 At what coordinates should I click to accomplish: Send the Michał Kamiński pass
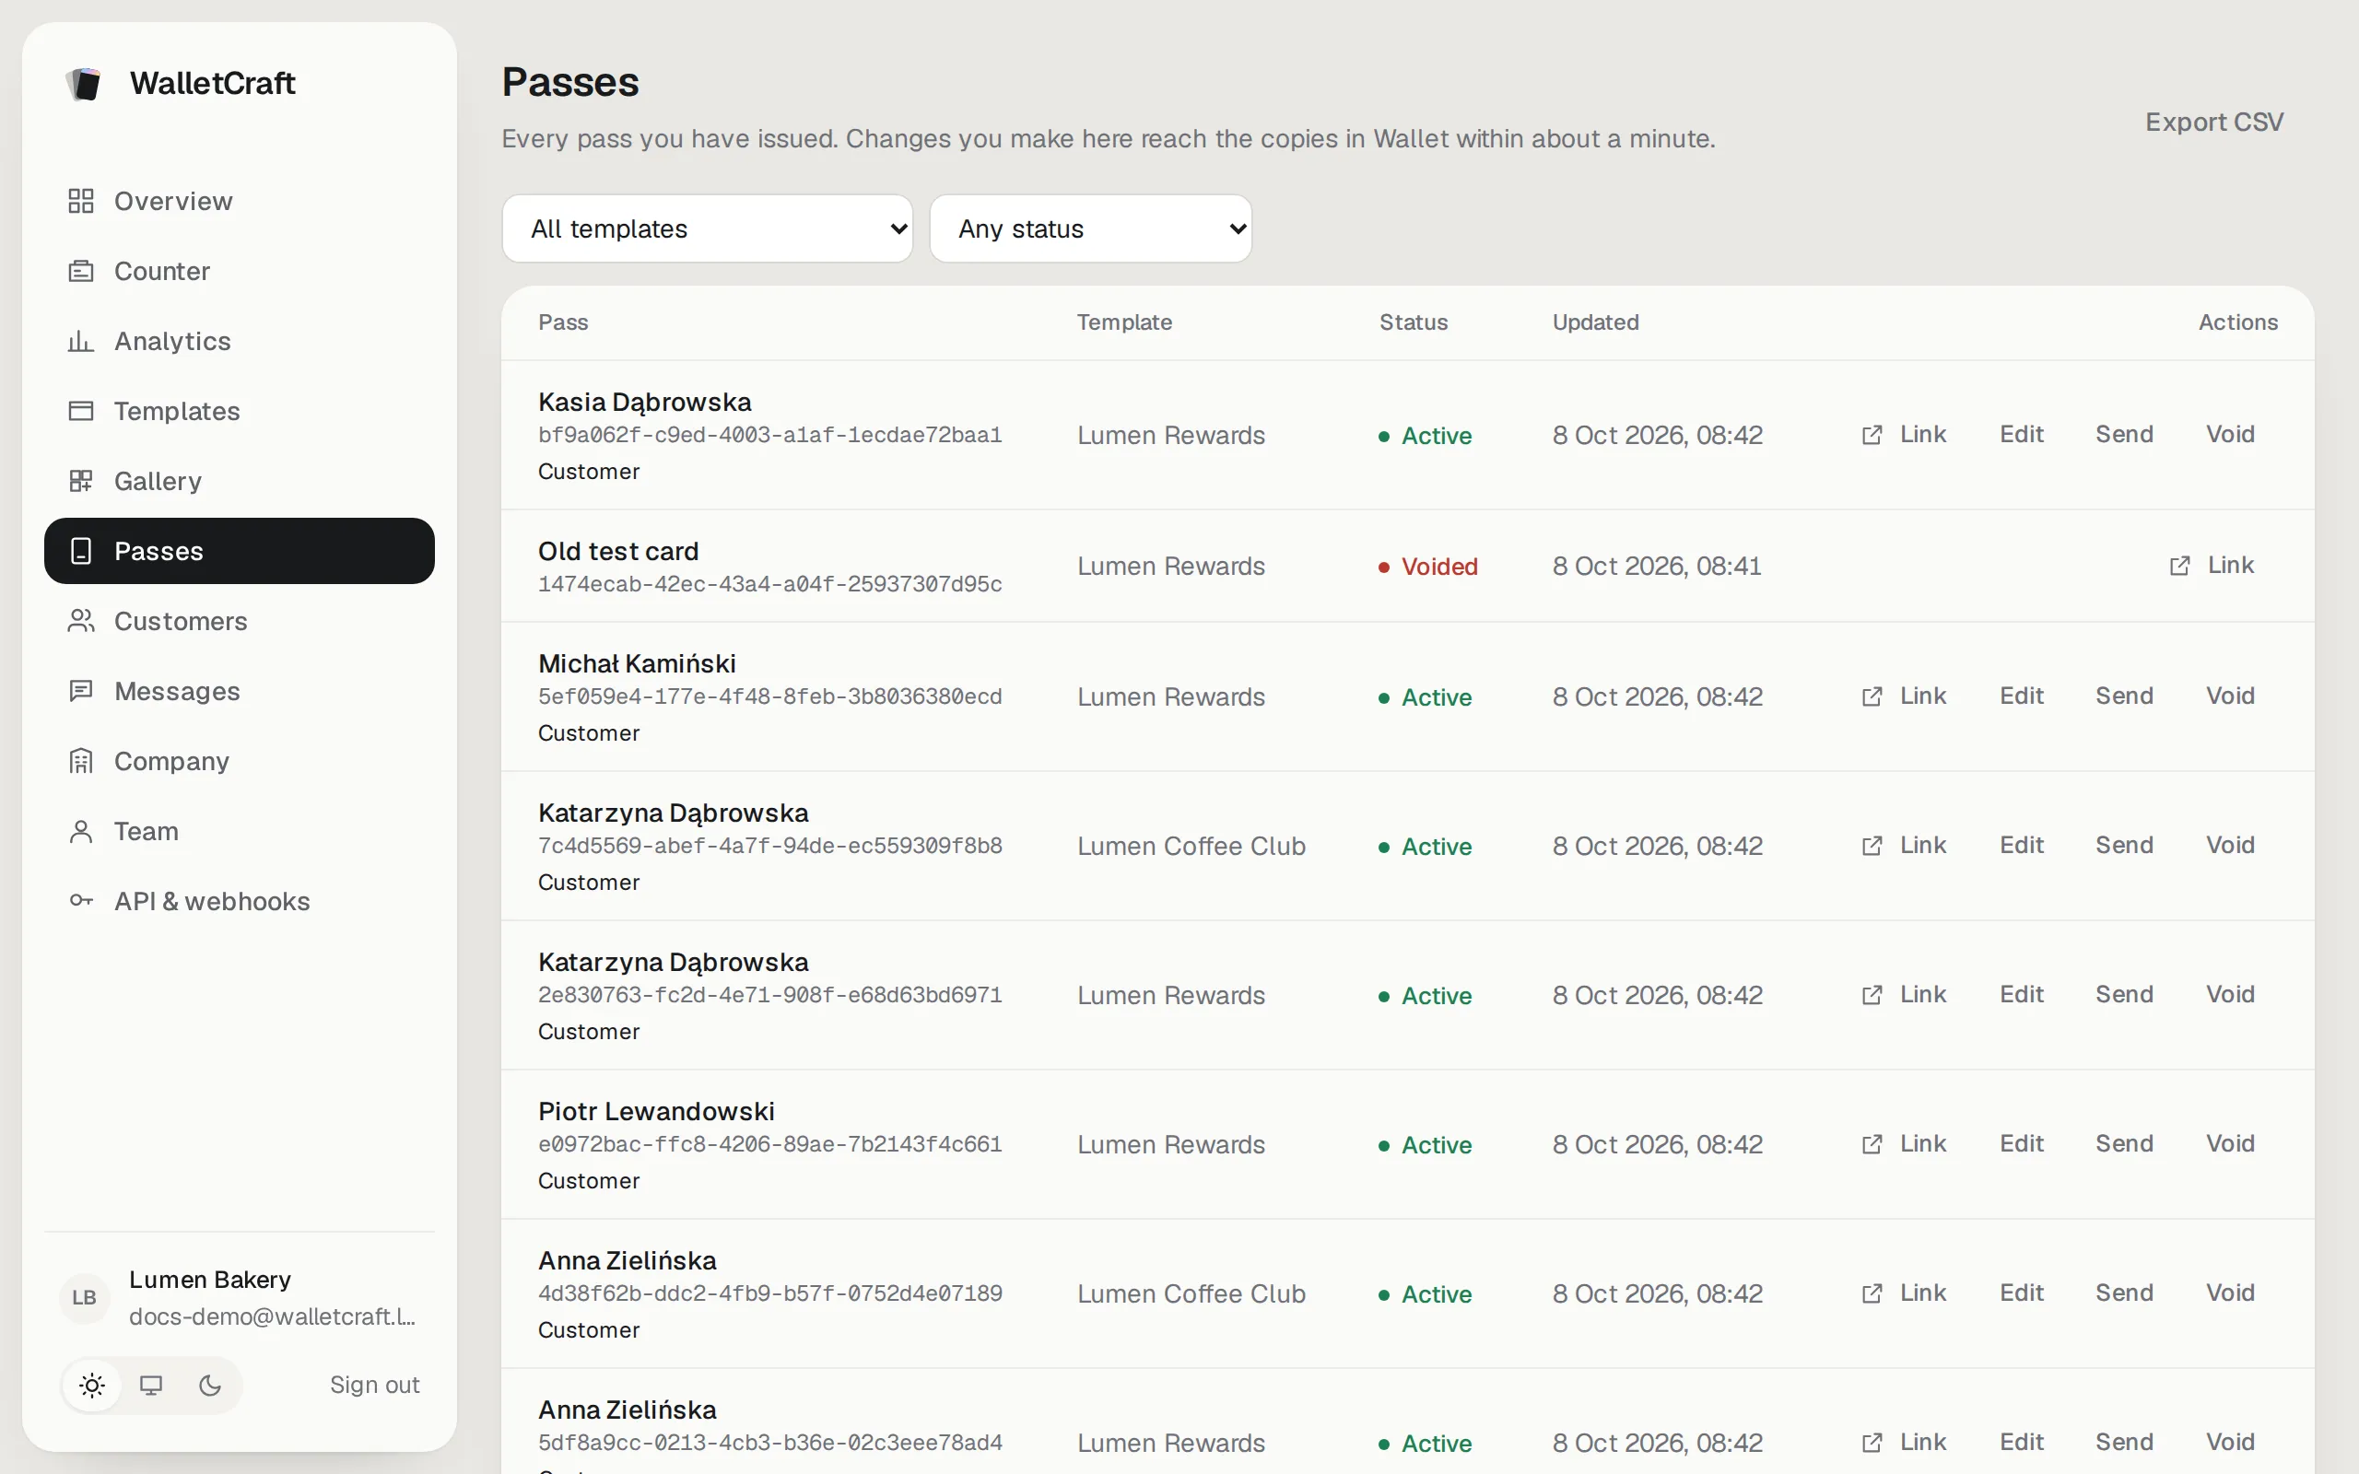click(2123, 696)
